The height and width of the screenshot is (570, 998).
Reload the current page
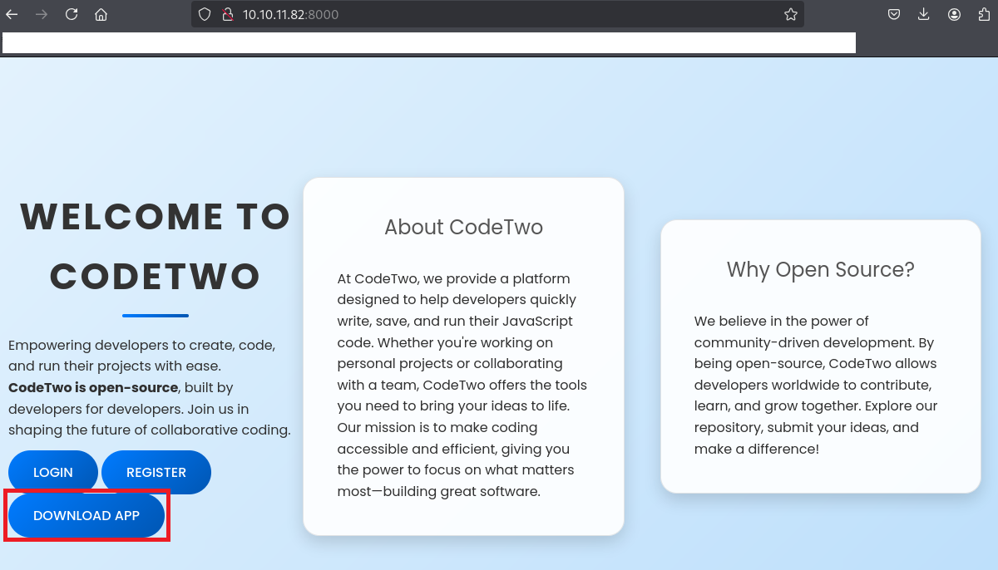tap(72, 14)
